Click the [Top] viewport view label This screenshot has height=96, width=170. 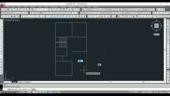click(x=8, y=20)
